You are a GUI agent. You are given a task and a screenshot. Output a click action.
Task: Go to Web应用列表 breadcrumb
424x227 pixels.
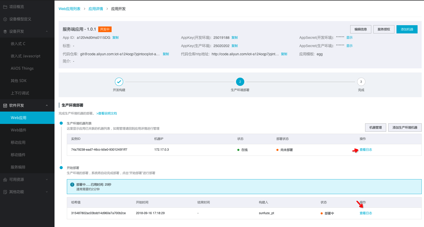point(69,9)
